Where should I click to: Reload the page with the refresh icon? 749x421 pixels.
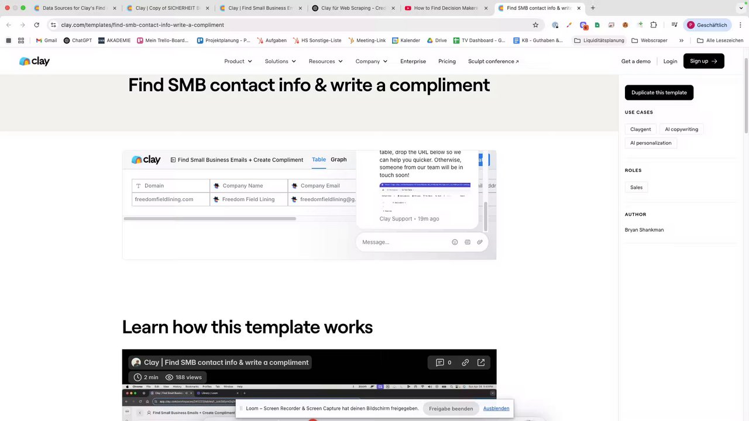point(36,25)
